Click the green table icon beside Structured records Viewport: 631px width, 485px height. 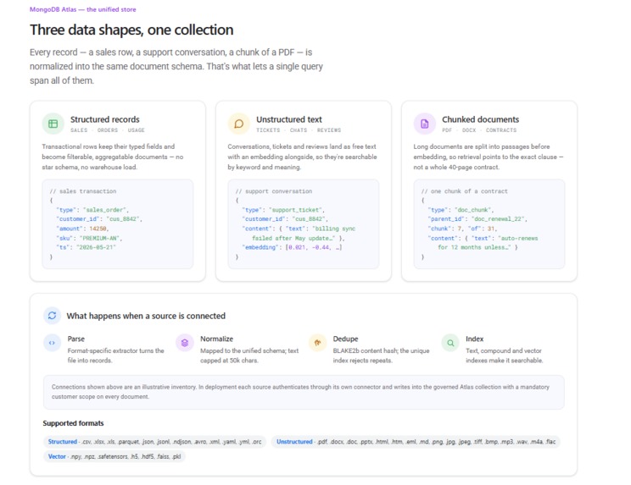pos(53,124)
